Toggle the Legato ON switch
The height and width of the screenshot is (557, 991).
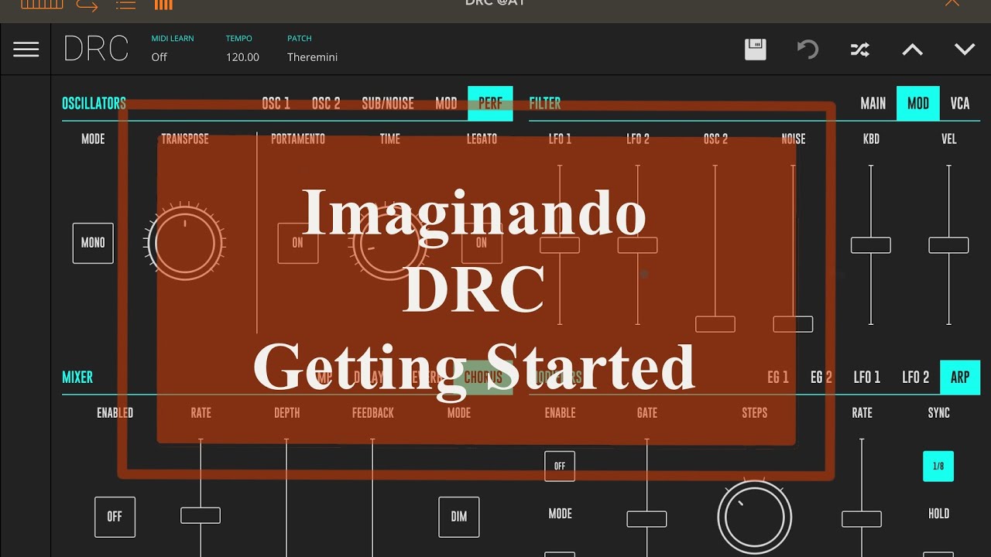click(x=482, y=243)
